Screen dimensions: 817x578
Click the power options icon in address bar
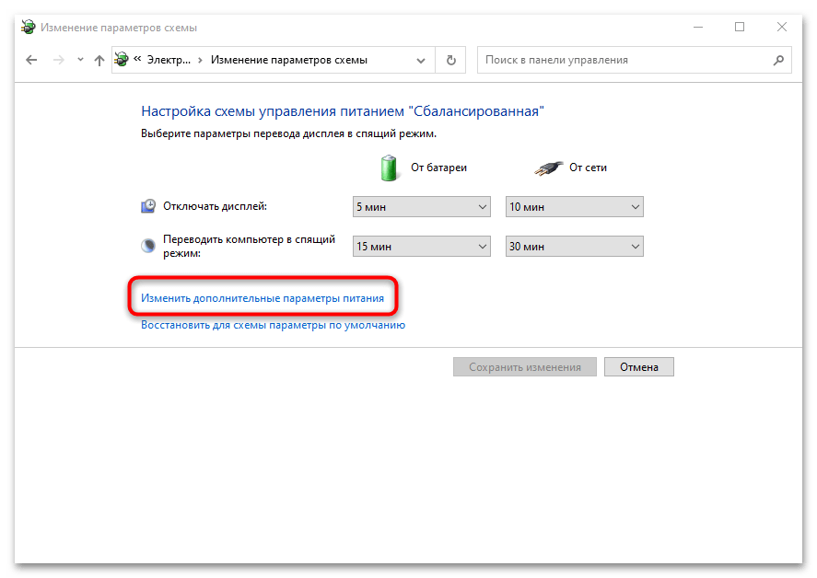tap(121, 60)
